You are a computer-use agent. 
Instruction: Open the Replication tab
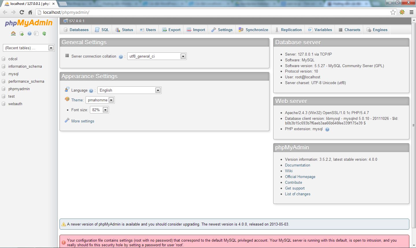(x=289, y=30)
